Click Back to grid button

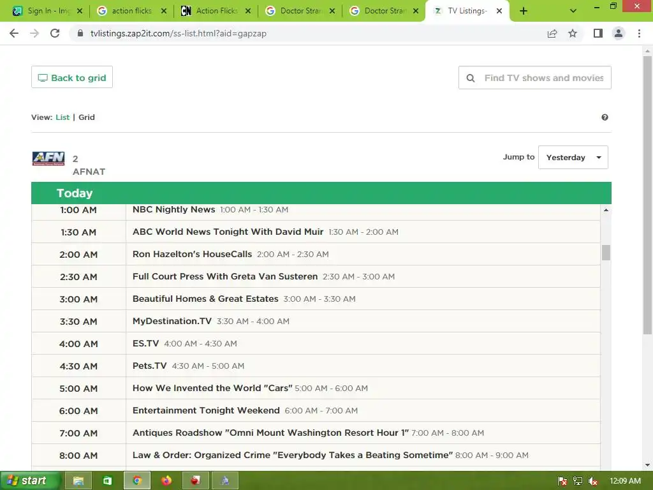click(72, 77)
